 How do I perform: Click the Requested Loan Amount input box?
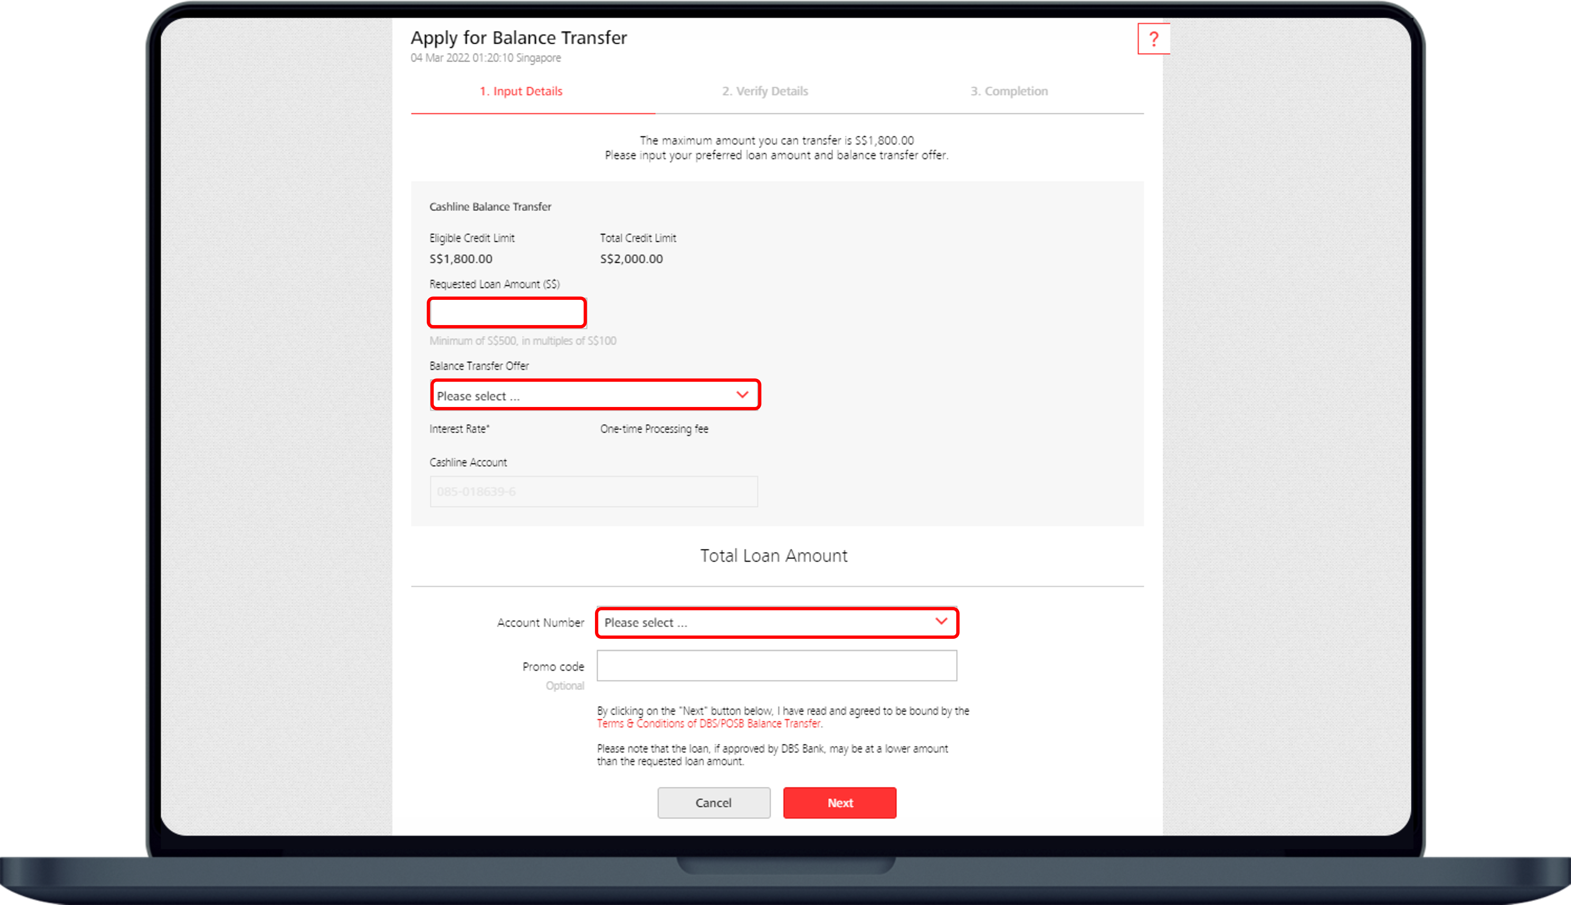tap(507, 313)
